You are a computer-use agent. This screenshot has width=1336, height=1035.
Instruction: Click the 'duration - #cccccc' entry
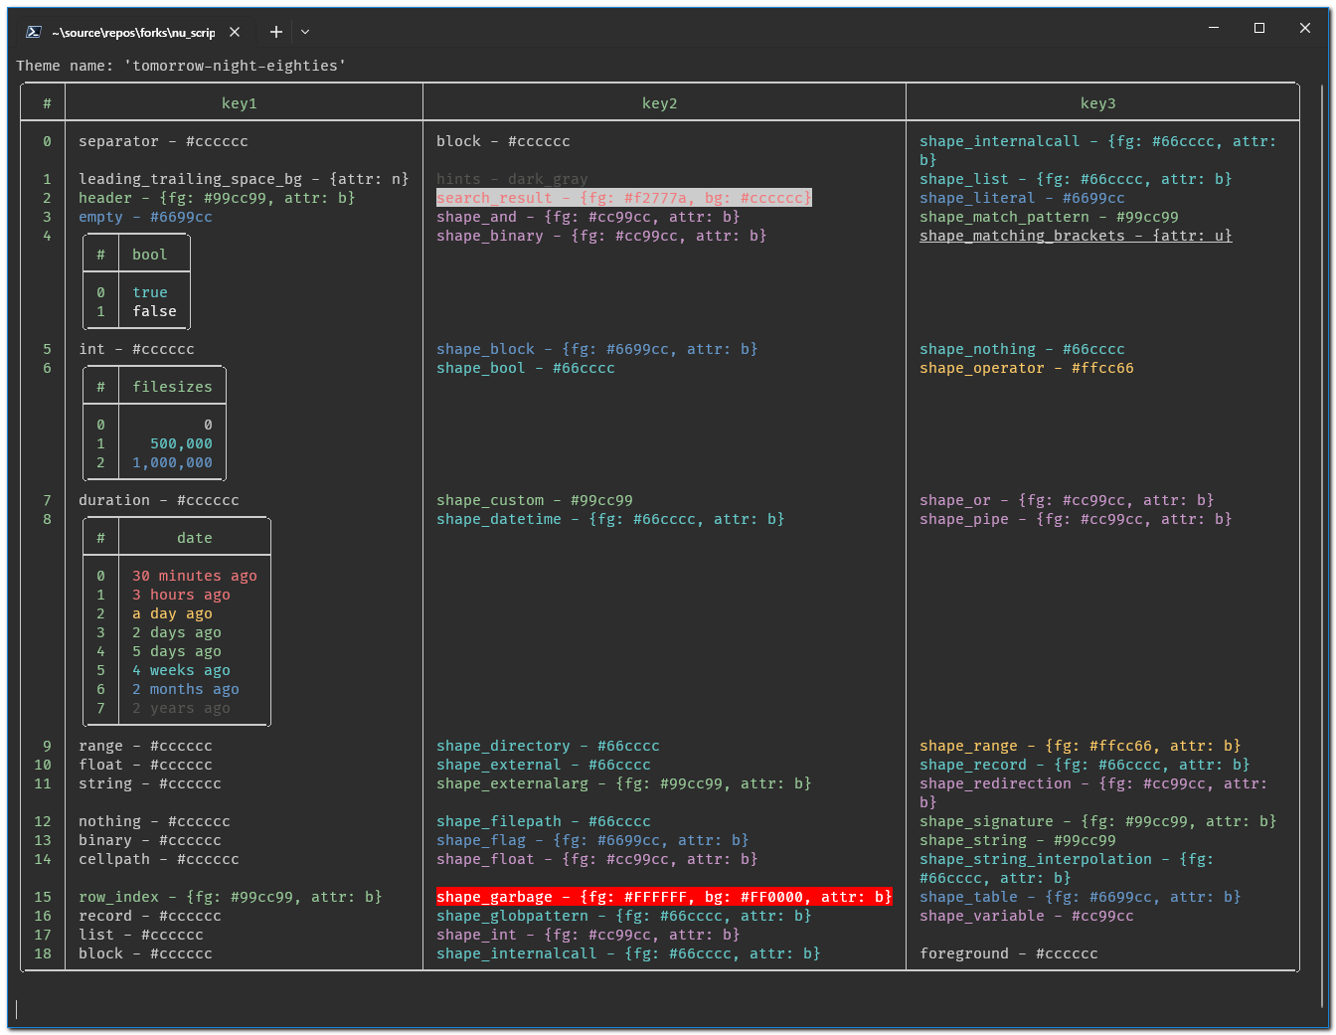[159, 500]
